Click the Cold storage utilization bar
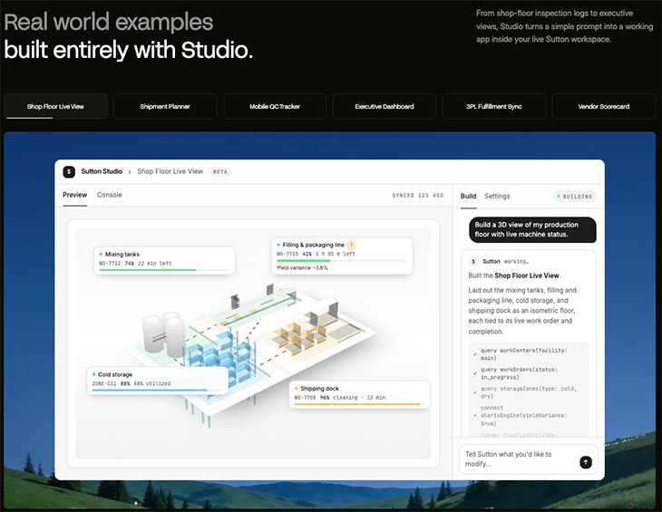Screen dimensions: 662x512 coord(158,390)
